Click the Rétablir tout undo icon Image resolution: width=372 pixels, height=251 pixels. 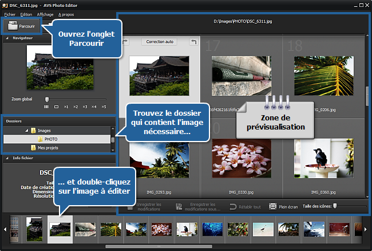coord(233,206)
